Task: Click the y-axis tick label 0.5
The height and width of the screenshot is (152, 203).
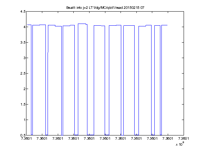Action: [x=23, y=135]
